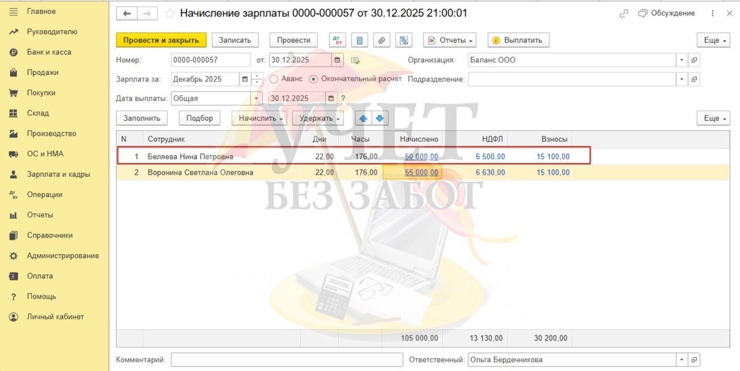Open the Зарплата за month picker
Screen dimensions: 740x371
pyautogui.click(x=245, y=79)
